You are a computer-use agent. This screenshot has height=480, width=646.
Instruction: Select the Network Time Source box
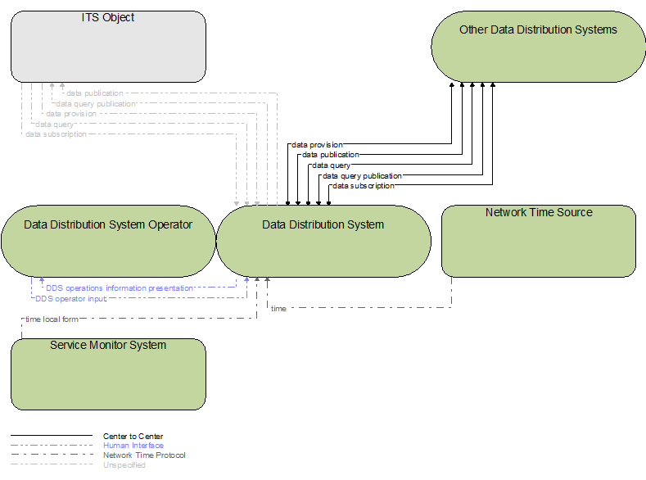539,241
